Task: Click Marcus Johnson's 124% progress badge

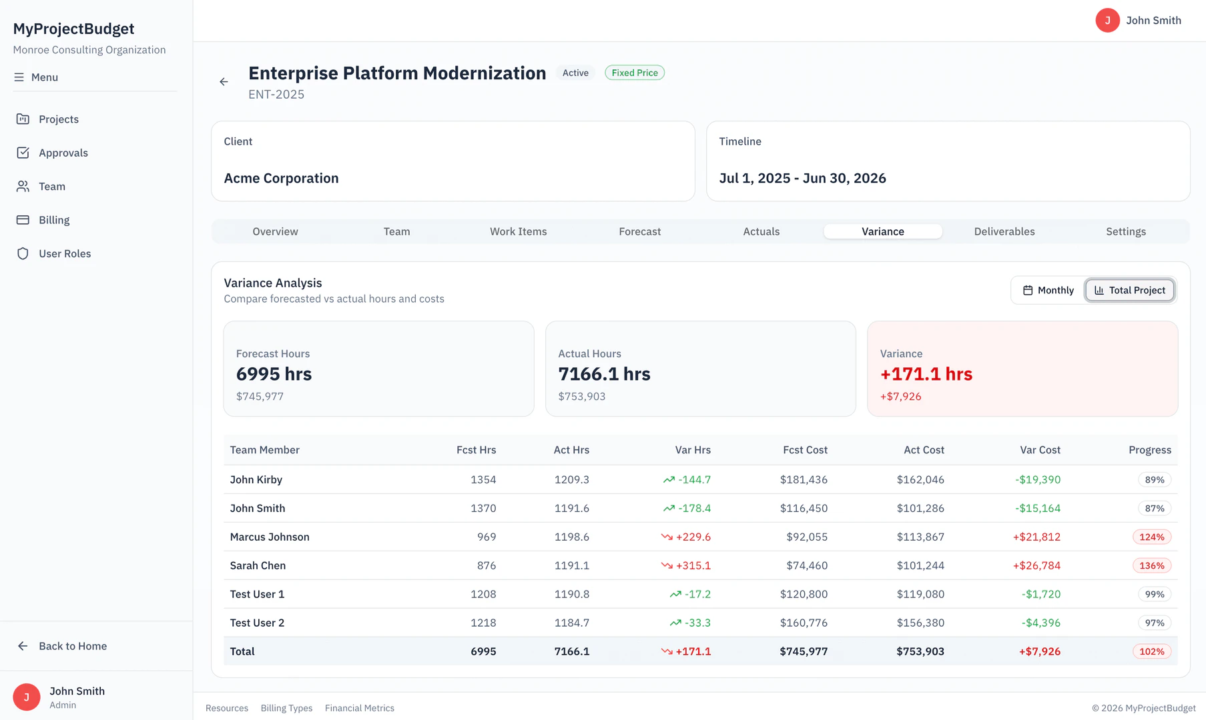Action: 1152,537
